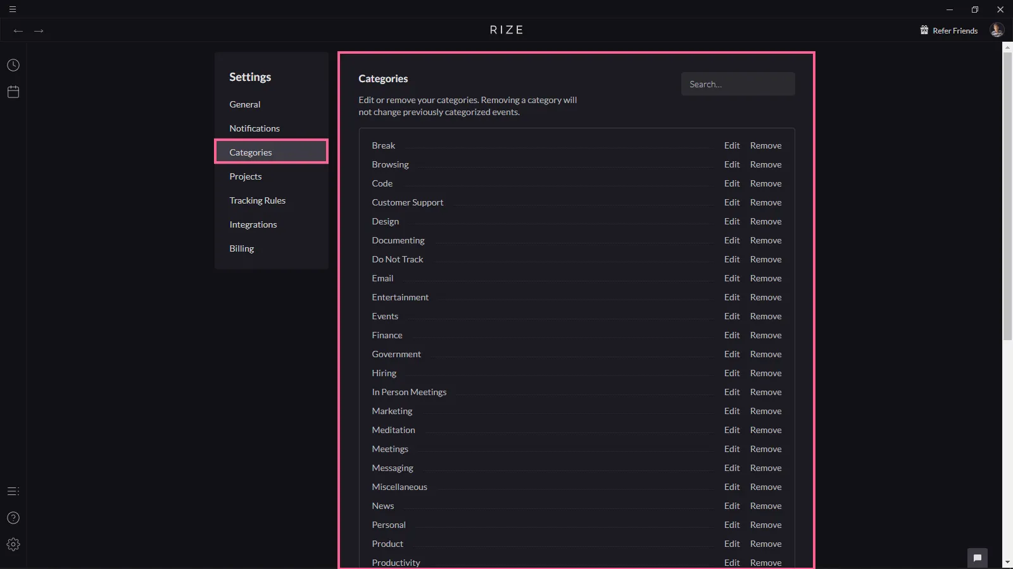The width and height of the screenshot is (1013, 569).
Task: Click the Miscellaneous category name
Action: (x=400, y=487)
